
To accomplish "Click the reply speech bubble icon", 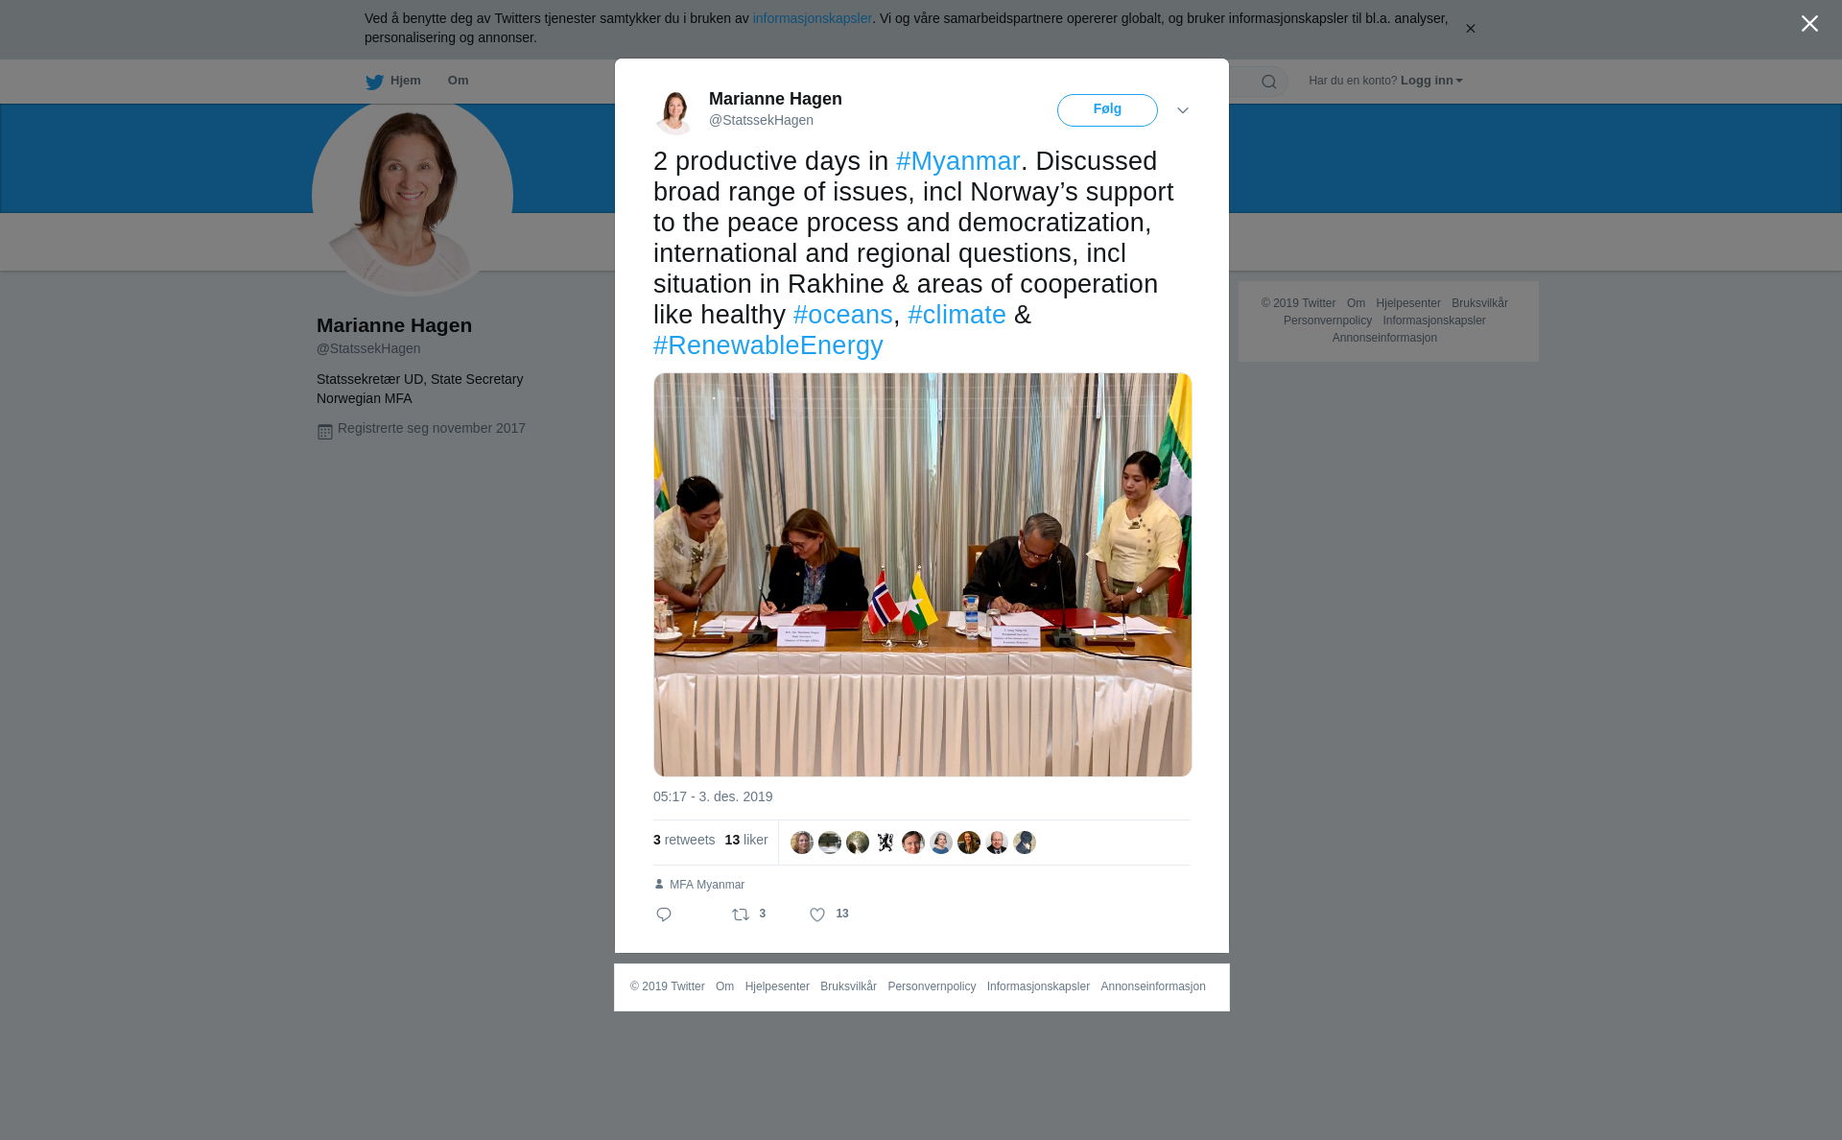I will (664, 914).
